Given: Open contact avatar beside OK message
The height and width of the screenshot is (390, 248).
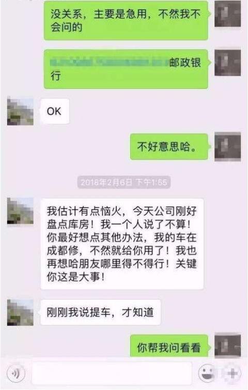Looking at the screenshot, I should [20, 112].
